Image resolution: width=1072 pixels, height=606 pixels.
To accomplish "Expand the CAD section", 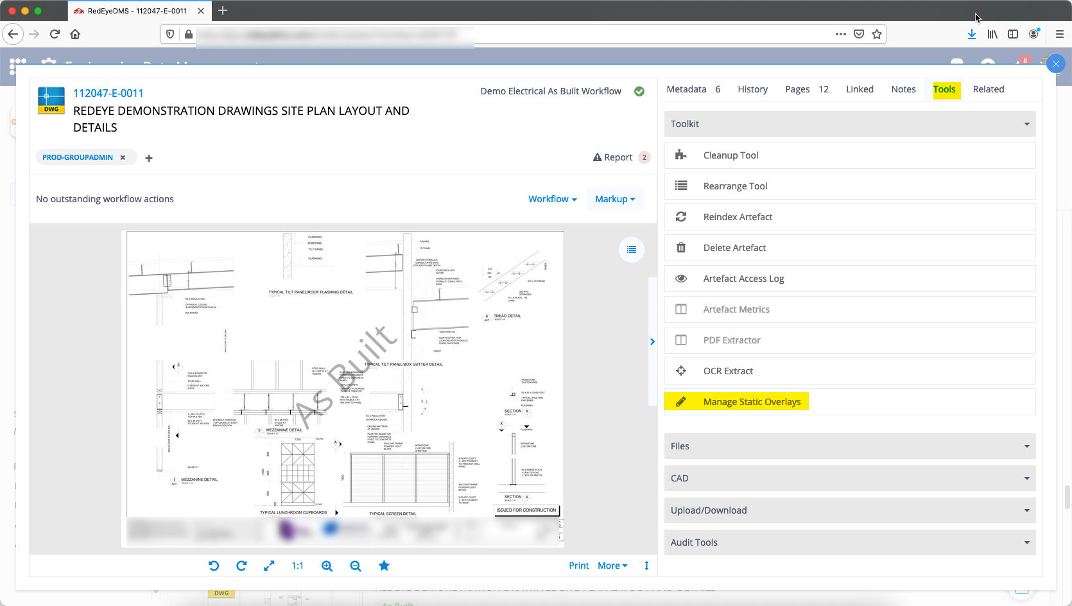I will (x=850, y=478).
